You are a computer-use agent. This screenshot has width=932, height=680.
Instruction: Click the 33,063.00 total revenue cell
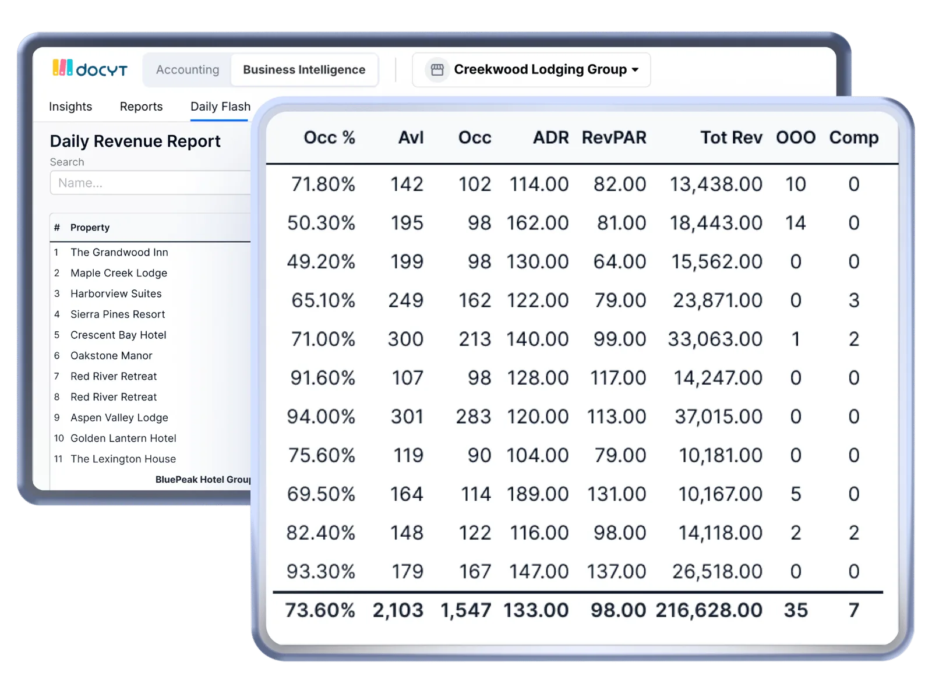tap(715, 339)
